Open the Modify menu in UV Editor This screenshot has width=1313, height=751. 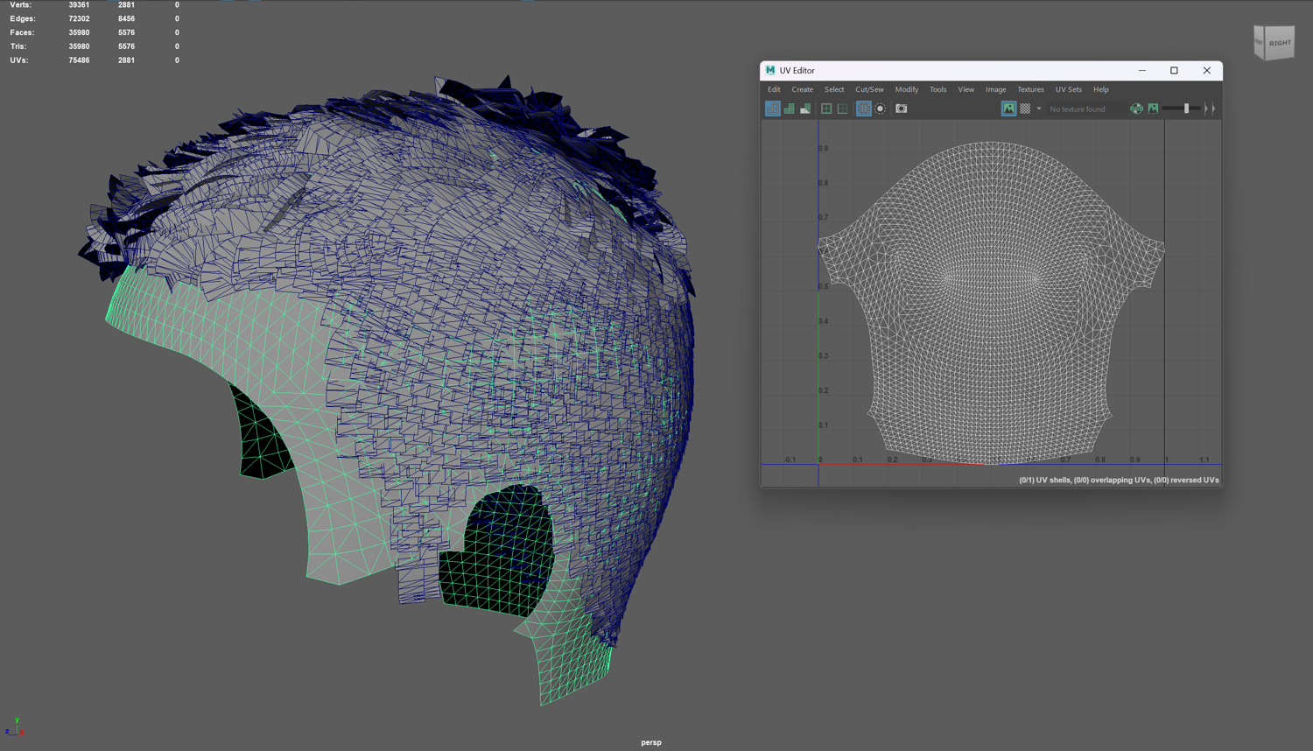(x=907, y=89)
